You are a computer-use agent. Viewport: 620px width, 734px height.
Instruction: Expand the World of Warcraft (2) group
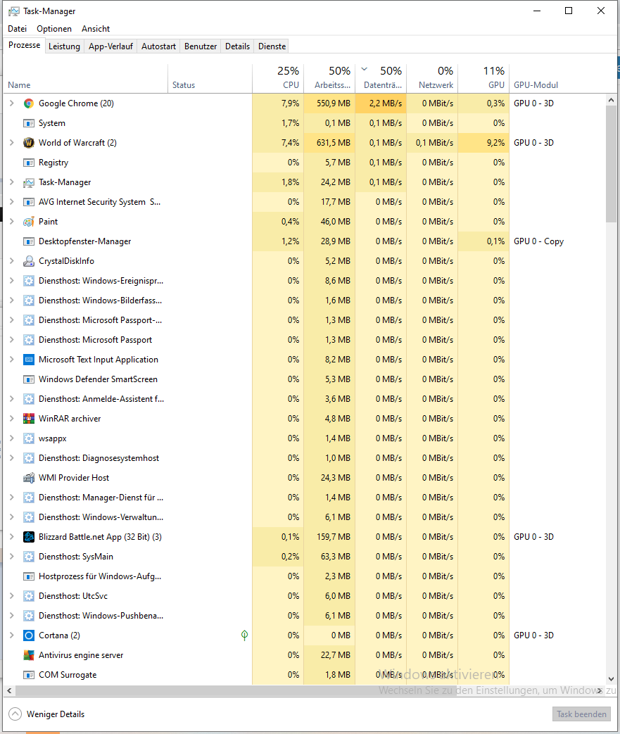pyautogui.click(x=12, y=143)
